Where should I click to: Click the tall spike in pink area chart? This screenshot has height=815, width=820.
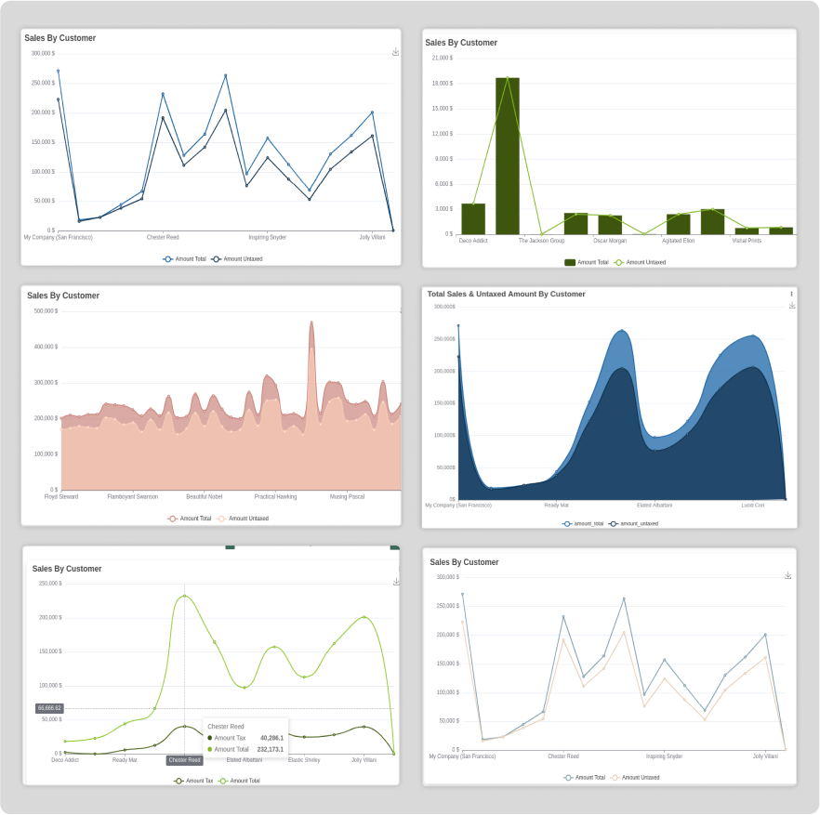(x=311, y=353)
